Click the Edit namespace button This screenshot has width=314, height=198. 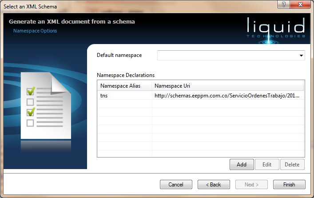(x=267, y=165)
